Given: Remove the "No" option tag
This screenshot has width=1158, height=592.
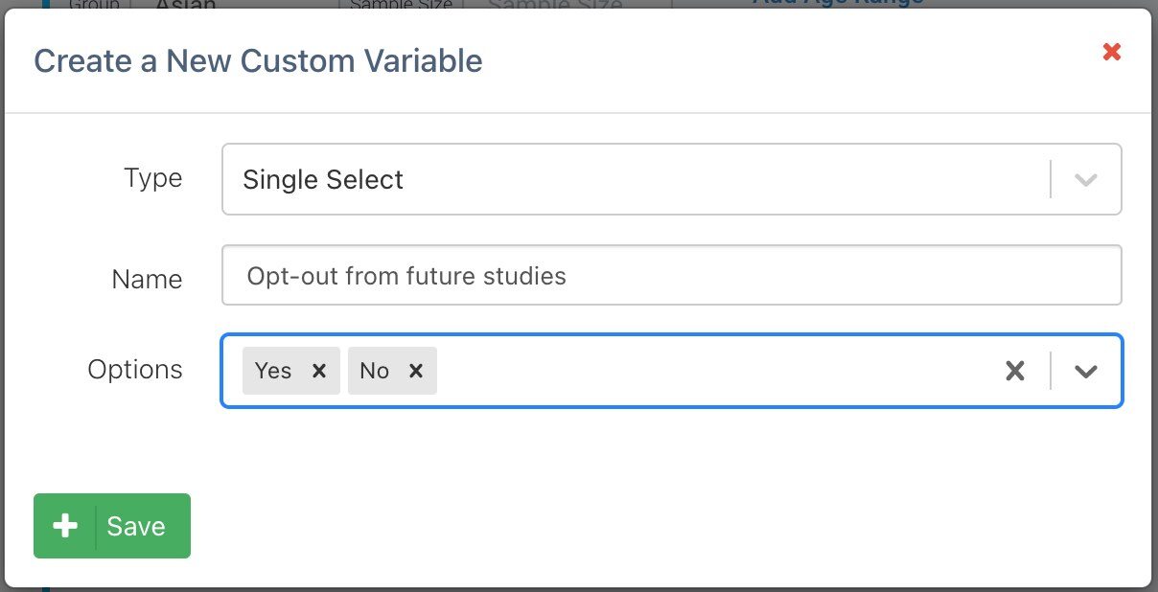Looking at the screenshot, I should pyautogui.click(x=416, y=371).
